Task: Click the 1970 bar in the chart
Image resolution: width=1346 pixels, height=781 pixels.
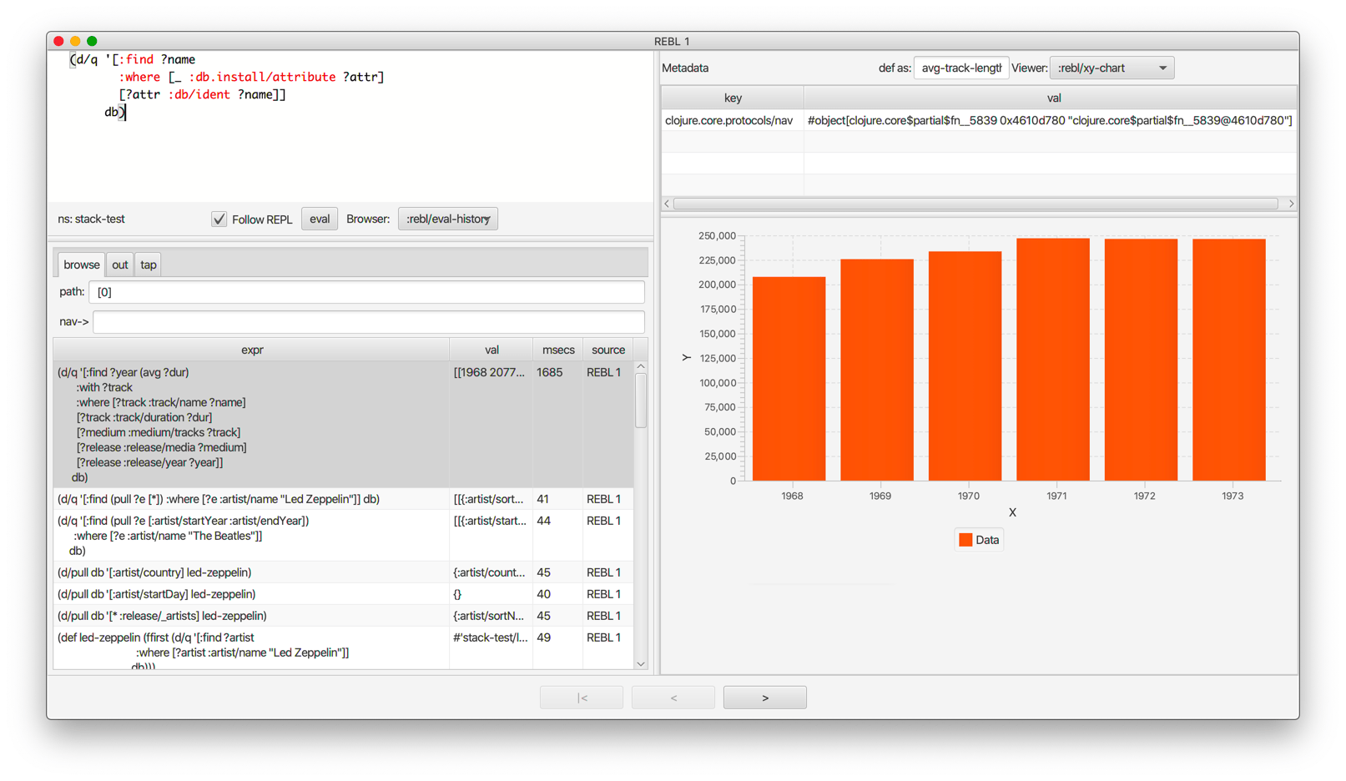Action: pyautogui.click(x=965, y=366)
